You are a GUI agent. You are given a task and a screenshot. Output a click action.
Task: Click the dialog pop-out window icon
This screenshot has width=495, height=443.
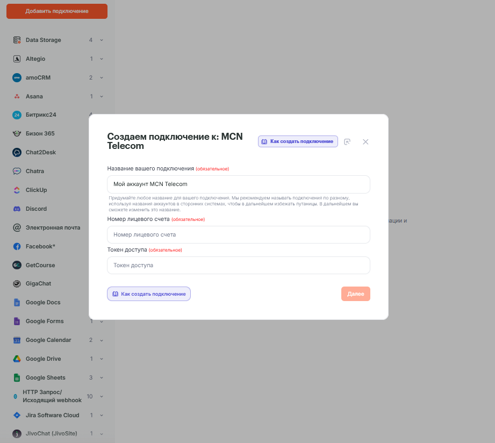coord(347,141)
